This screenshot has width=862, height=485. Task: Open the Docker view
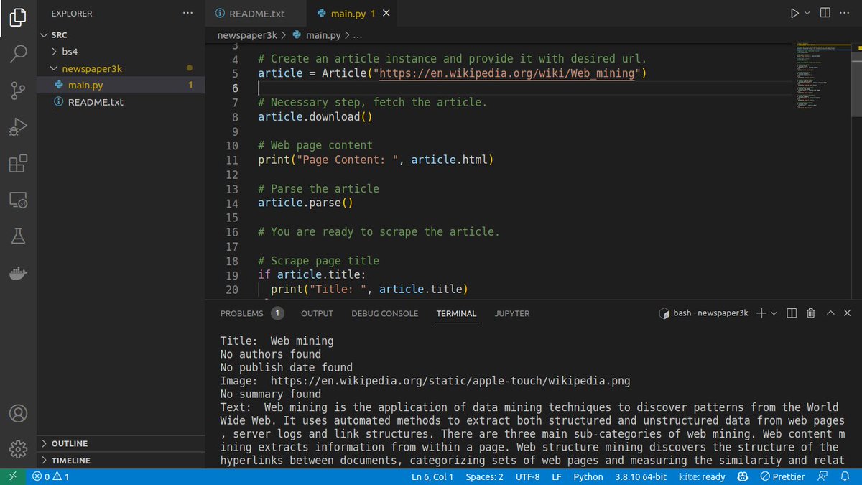click(x=18, y=272)
